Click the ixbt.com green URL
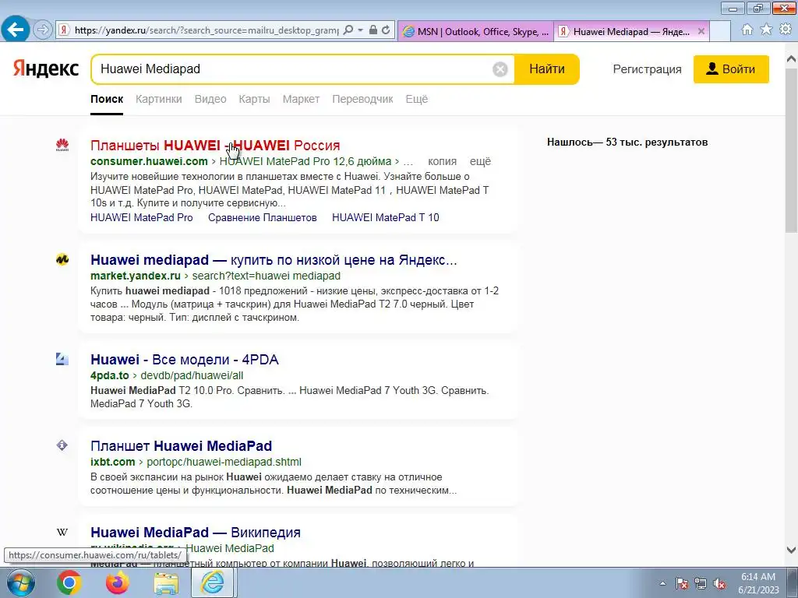 [x=112, y=463]
